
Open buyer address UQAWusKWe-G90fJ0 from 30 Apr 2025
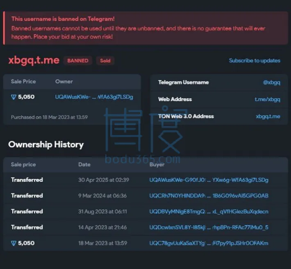coord(209,180)
